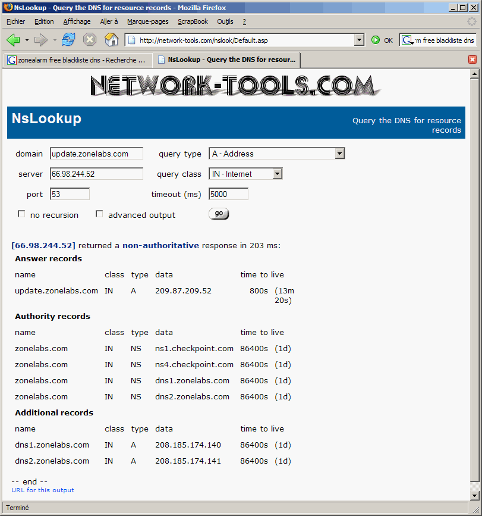Go to the Home page icon
The width and height of the screenshot is (482, 516).
click(111, 40)
